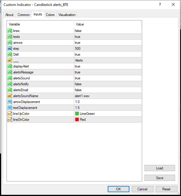Select the integer icon next to step

coord(10,49)
